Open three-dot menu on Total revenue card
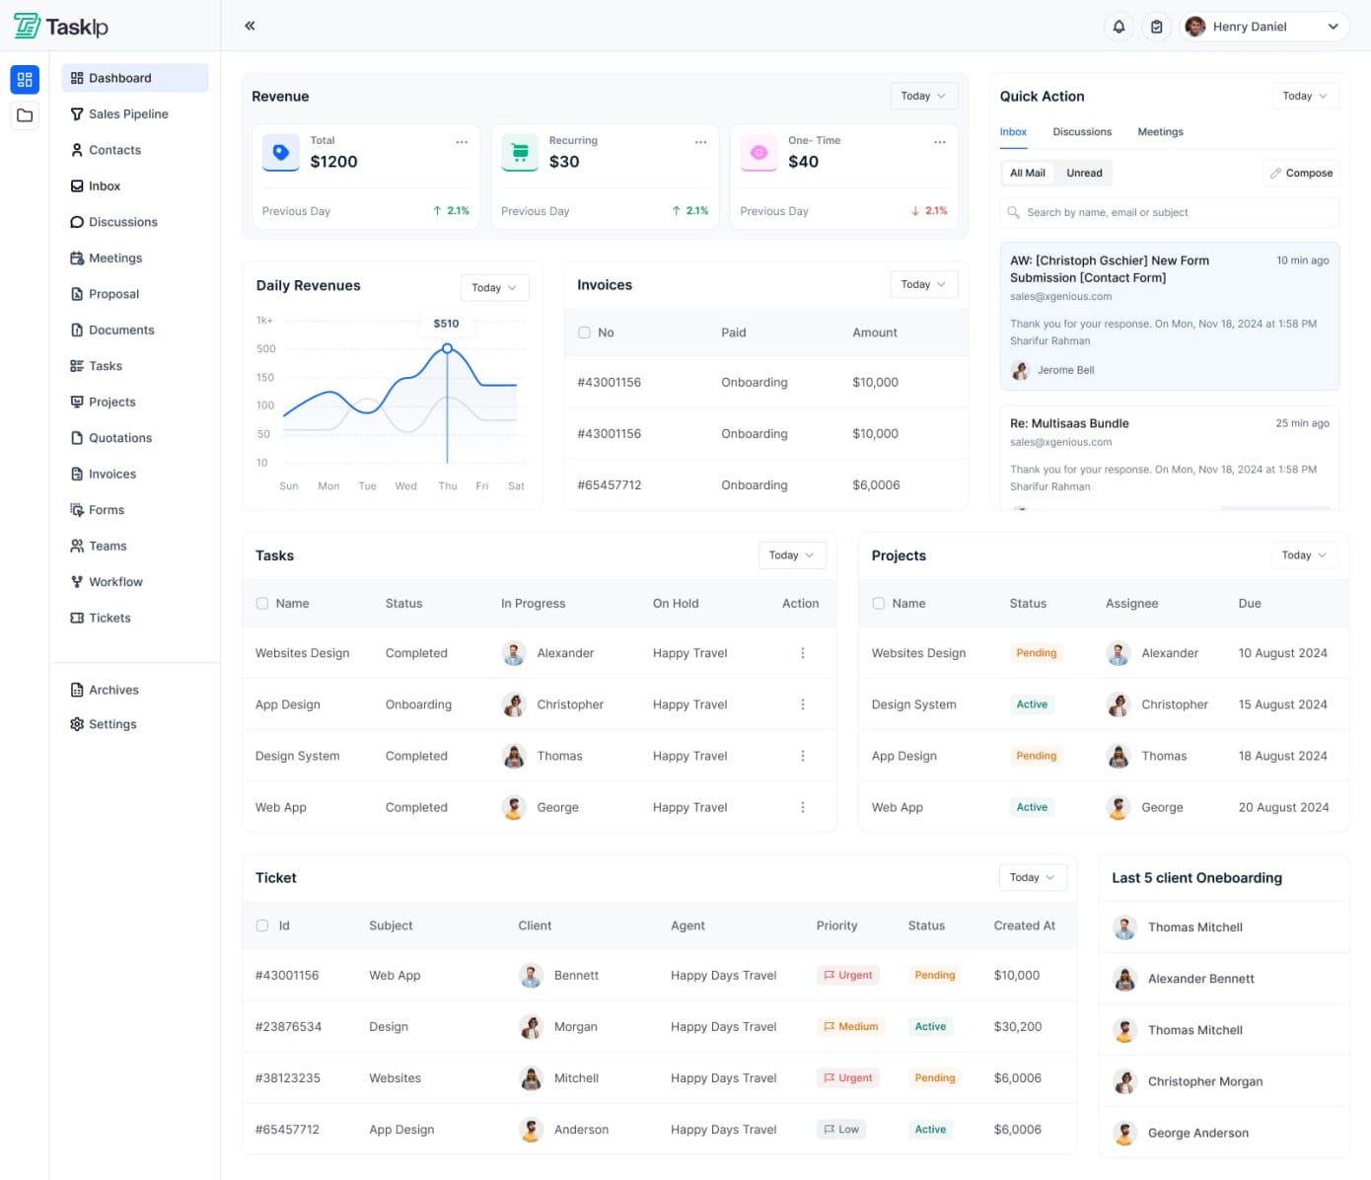This screenshot has width=1371, height=1180. tap(462, 142)
